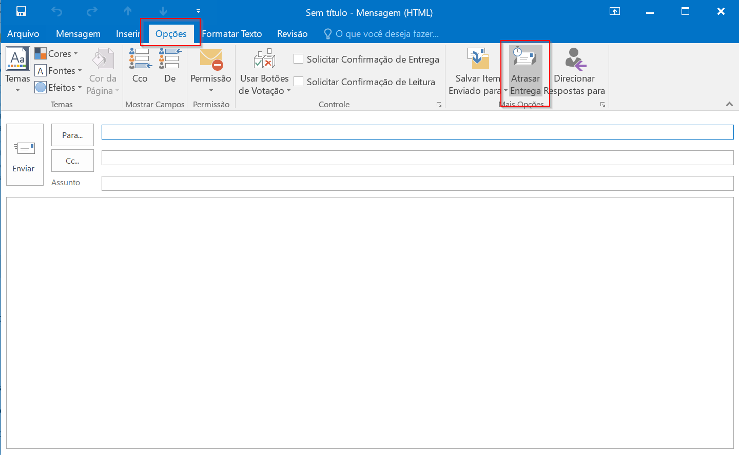This screenshot has width=739, height=455.
Task: Click the Para... recipients button
Action: [72, 135]
